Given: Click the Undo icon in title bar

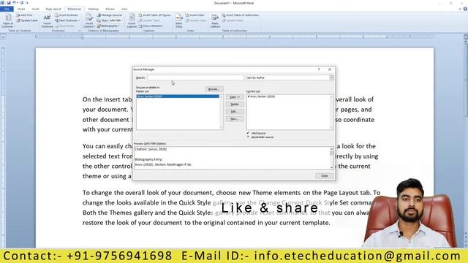Looking at the screenshot, I should click(14, 3).
